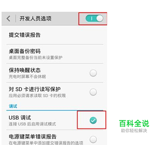Toggle the 开发人员选项 master switch off
Viewport: 165px width, 145px height.
point(95,18)
